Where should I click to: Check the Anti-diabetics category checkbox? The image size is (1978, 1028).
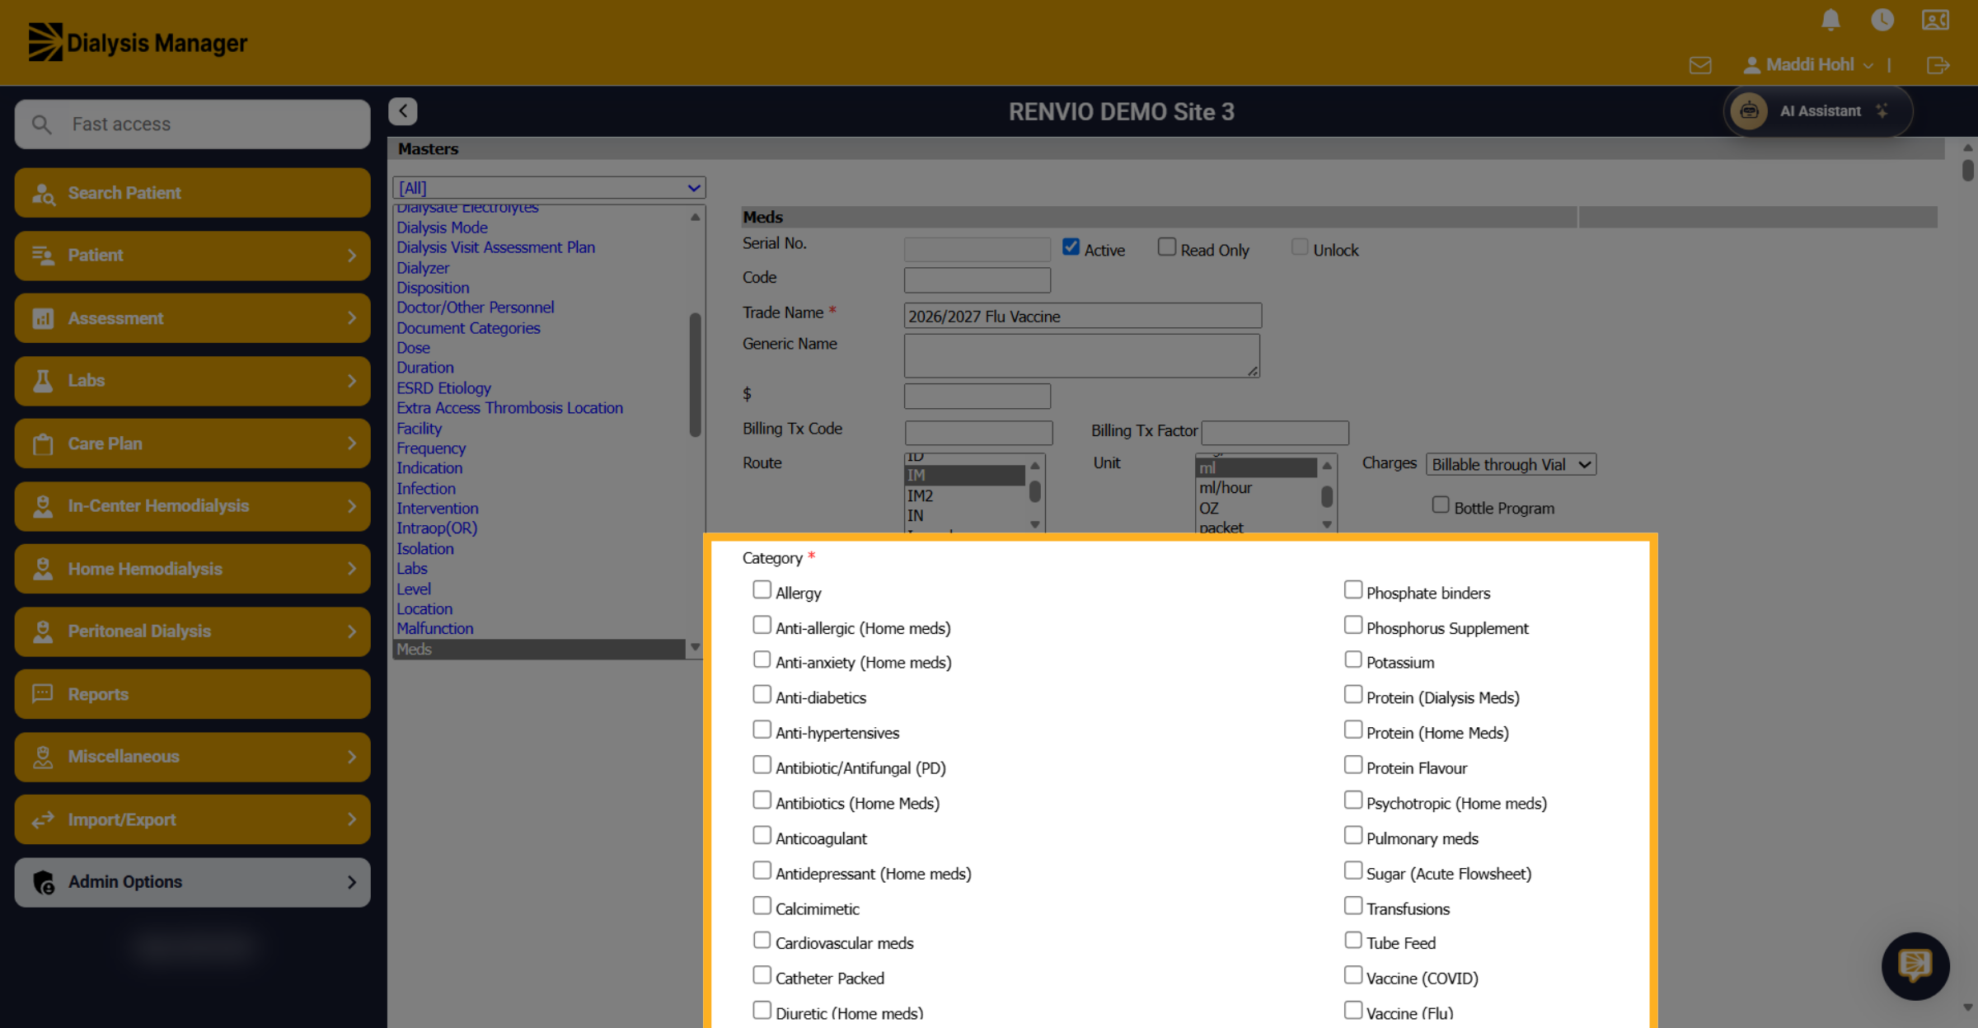[762, 694]
